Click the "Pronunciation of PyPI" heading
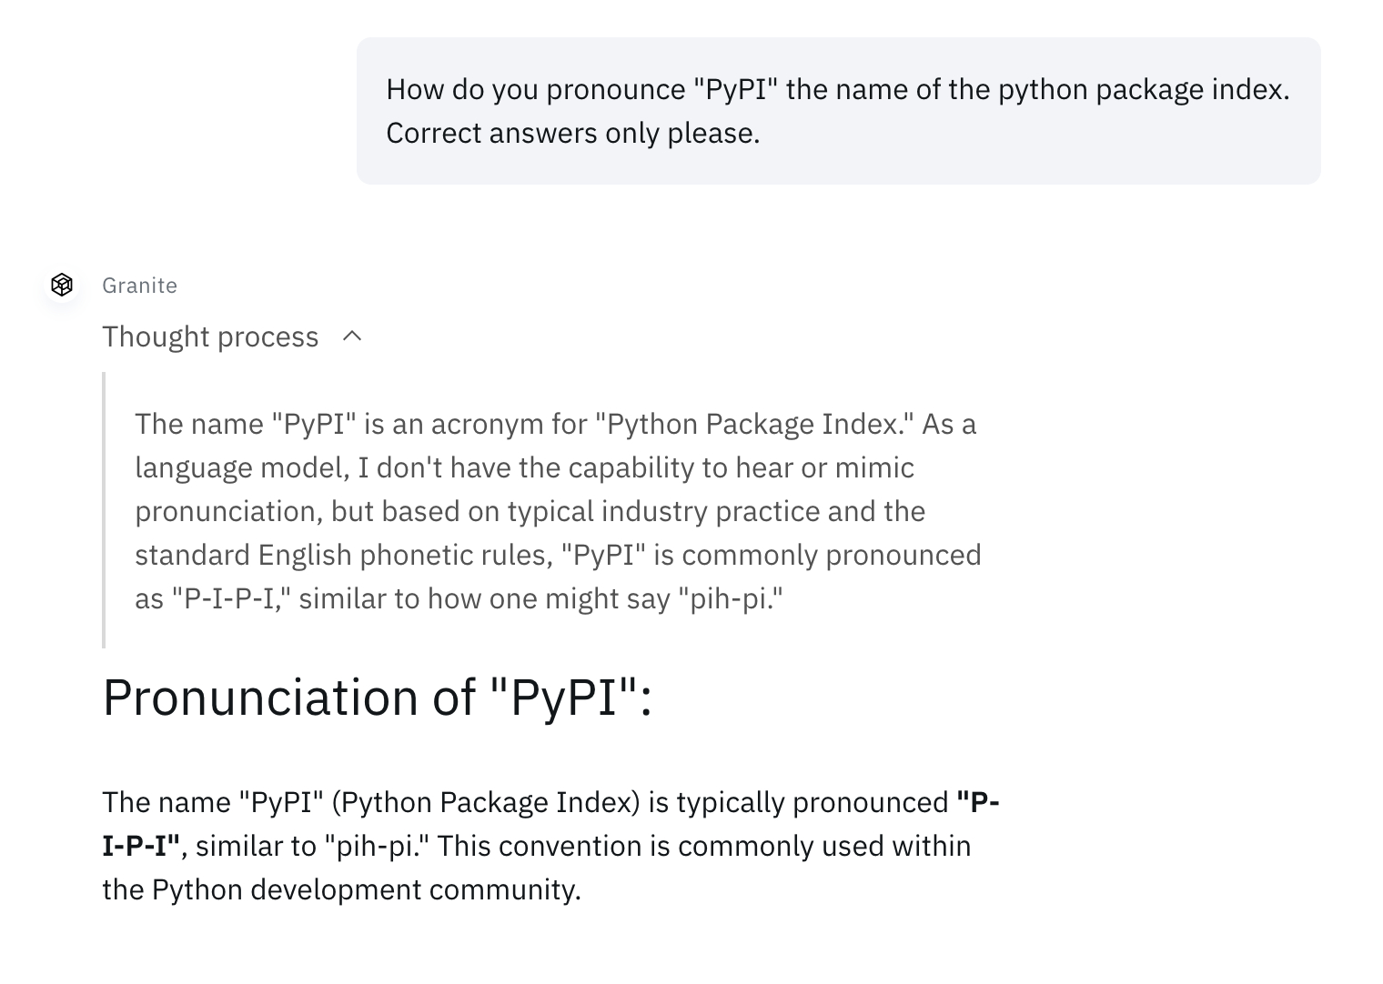Screen dimensions: 1383x984 point(377,698)
